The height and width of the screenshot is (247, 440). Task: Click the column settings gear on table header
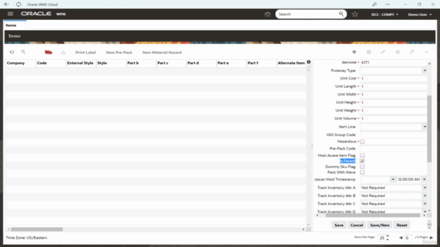[309, 62]
